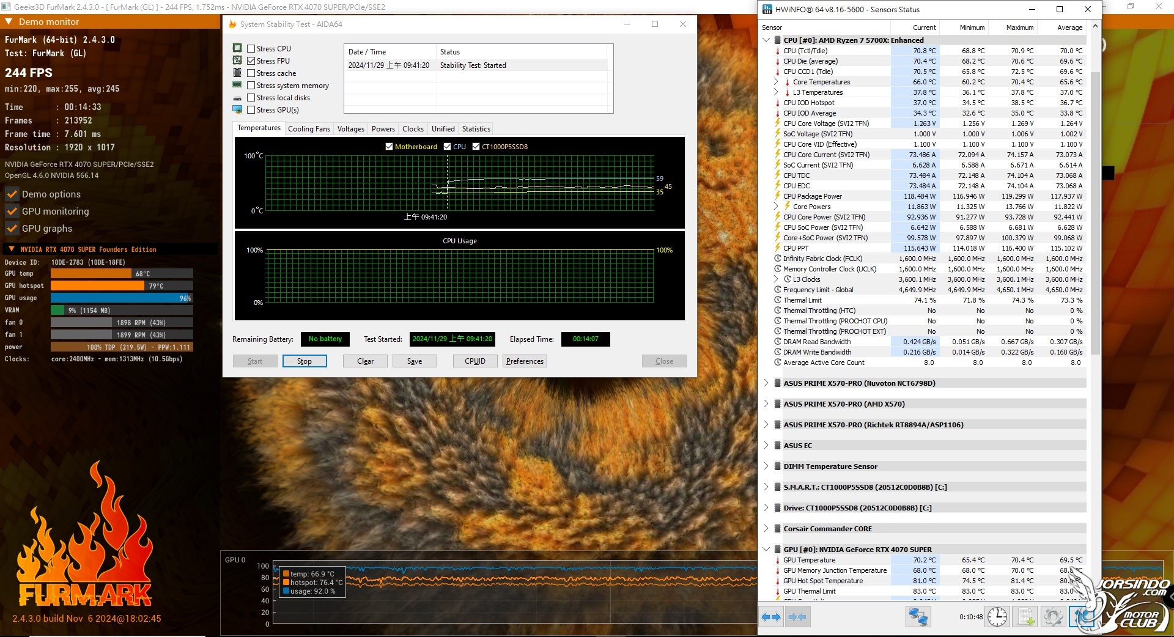Click chip icon beside ASUS EC
The image size is (1174, 637).
(777, 446)
